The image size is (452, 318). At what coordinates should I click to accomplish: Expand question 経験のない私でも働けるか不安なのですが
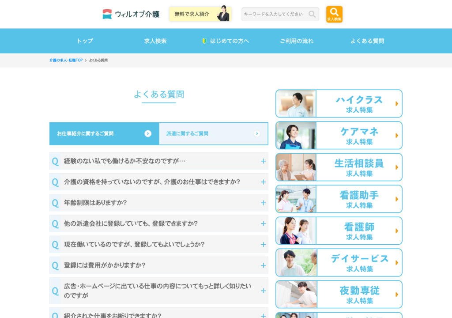click(159, 161)
